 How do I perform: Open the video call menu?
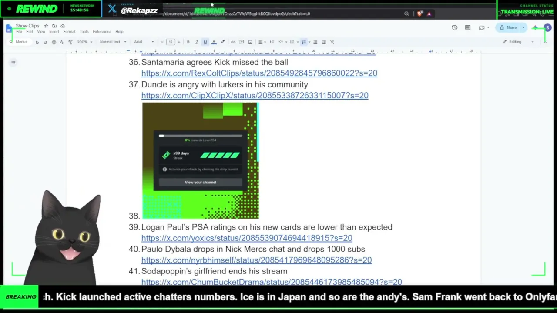(x=483, y=28)
